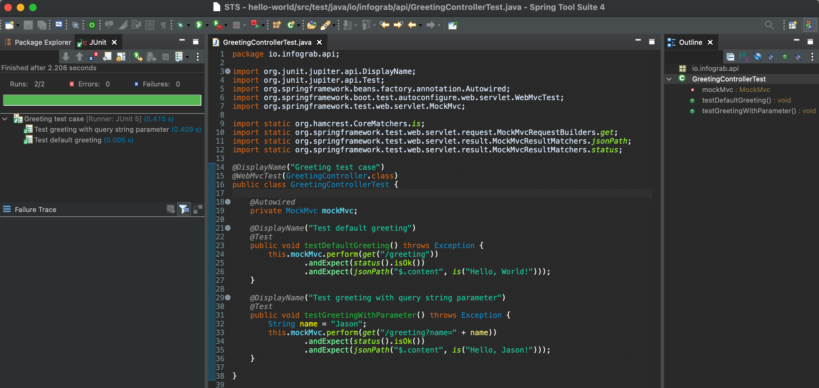Open the JUnit view three-dot menu
The height and width of the screenshot is (388, 819).
[198, 57]
